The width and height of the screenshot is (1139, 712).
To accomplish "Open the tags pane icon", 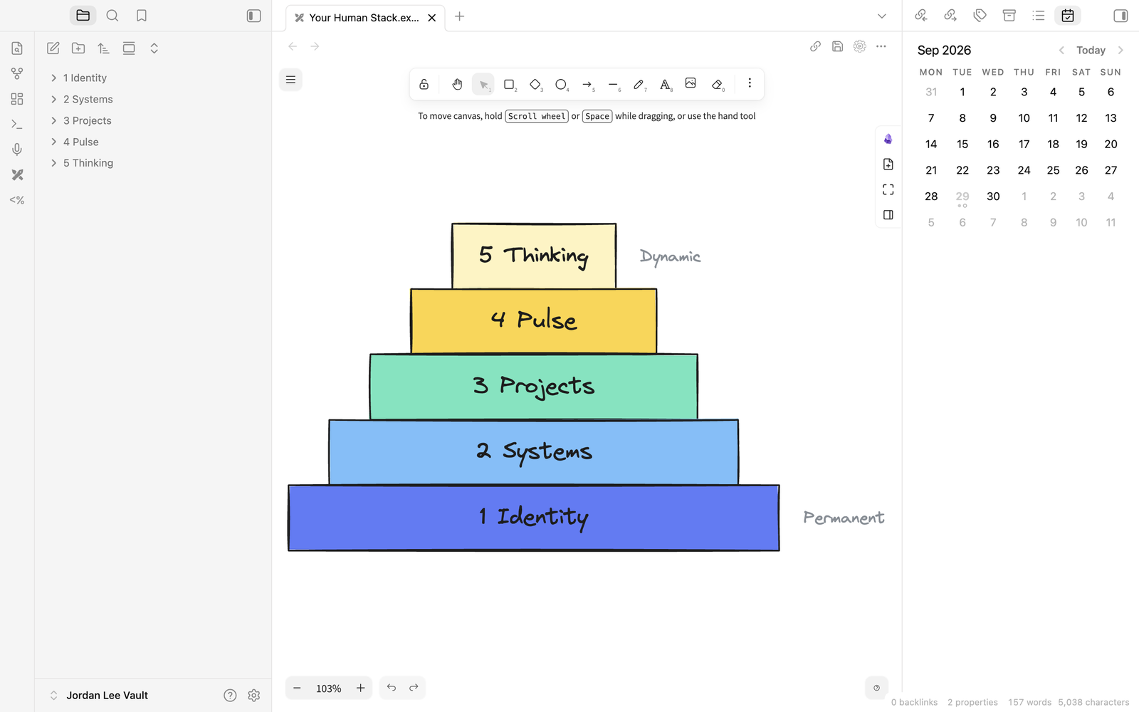I will (980, 16).
